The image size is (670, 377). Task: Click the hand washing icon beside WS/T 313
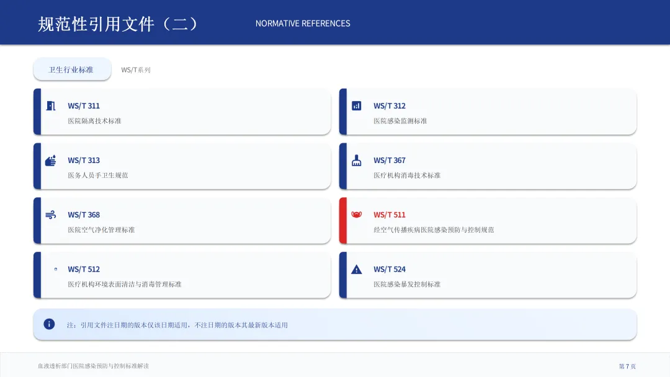point(51,161)
